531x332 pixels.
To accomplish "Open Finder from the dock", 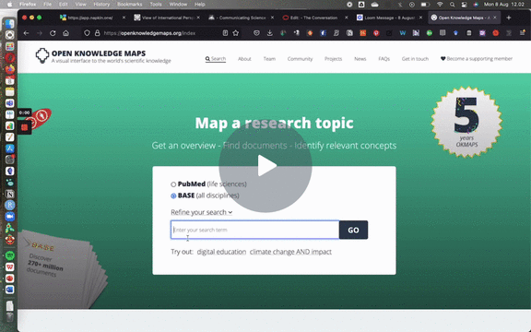I will tap(9, 23).
